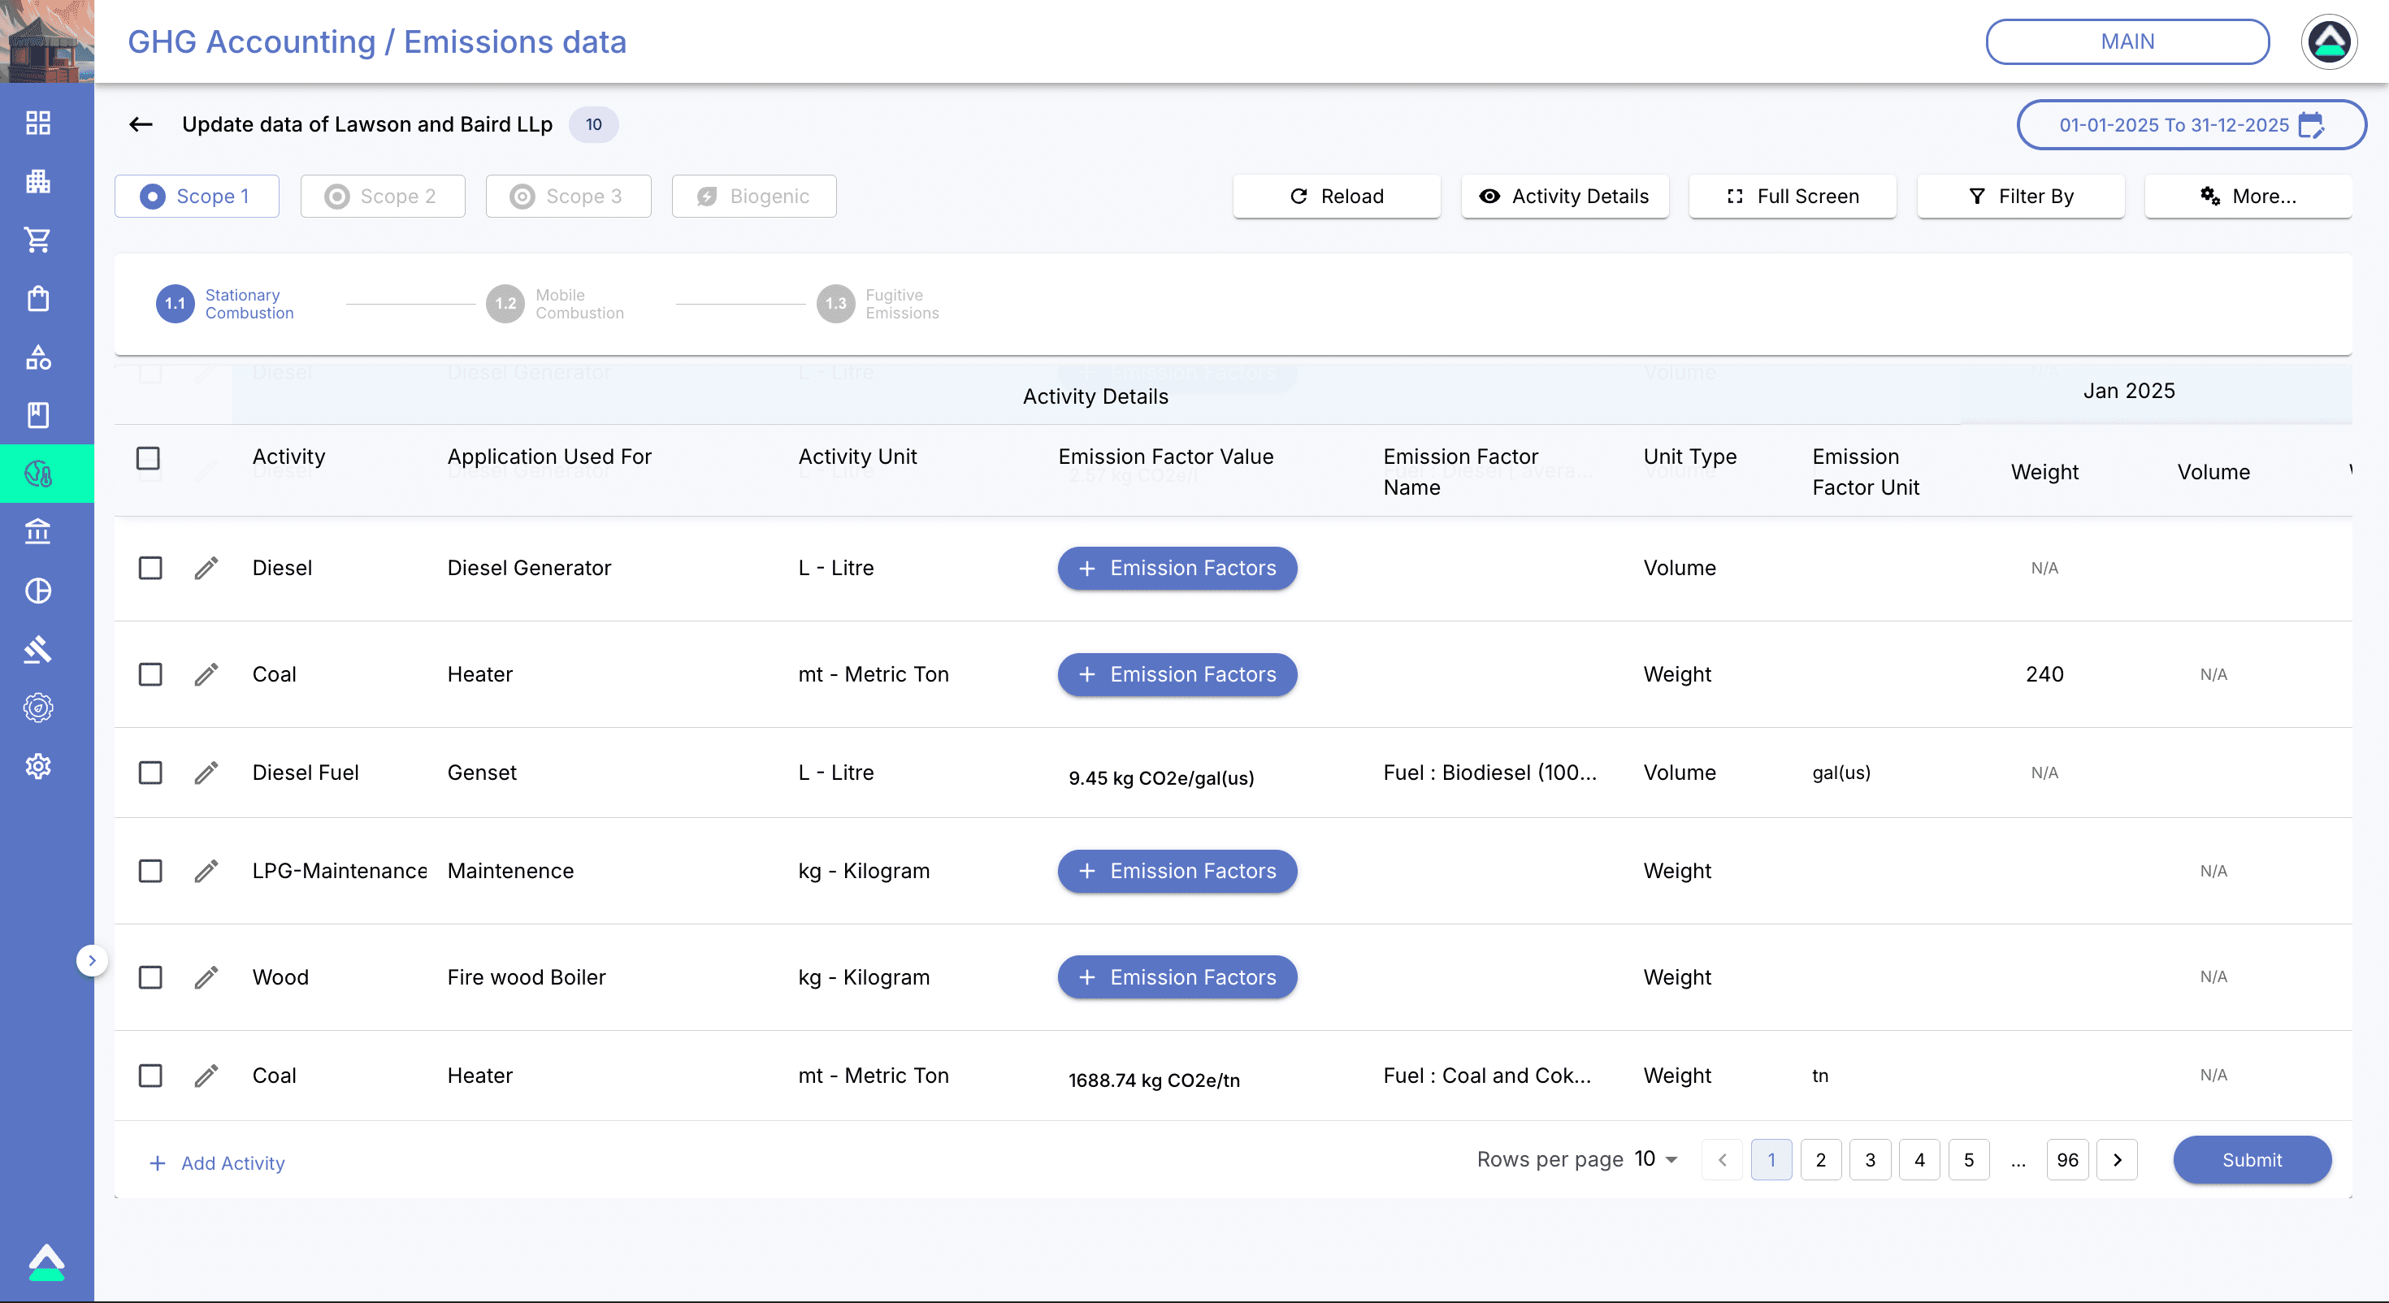Add Emission Factors for Coal row weighing 240
The image size is (2389, 1303).
(1177, 674)
